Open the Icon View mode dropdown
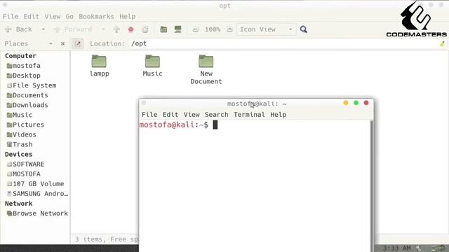 266,29
